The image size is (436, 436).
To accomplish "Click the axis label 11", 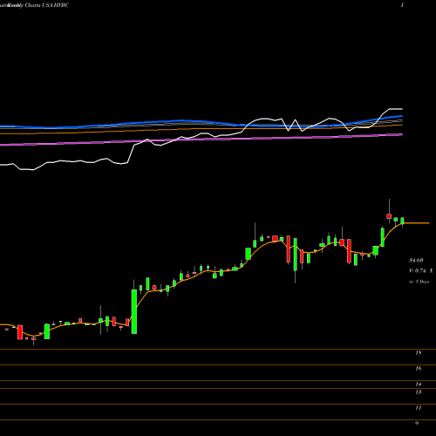I will coord(419,408).
